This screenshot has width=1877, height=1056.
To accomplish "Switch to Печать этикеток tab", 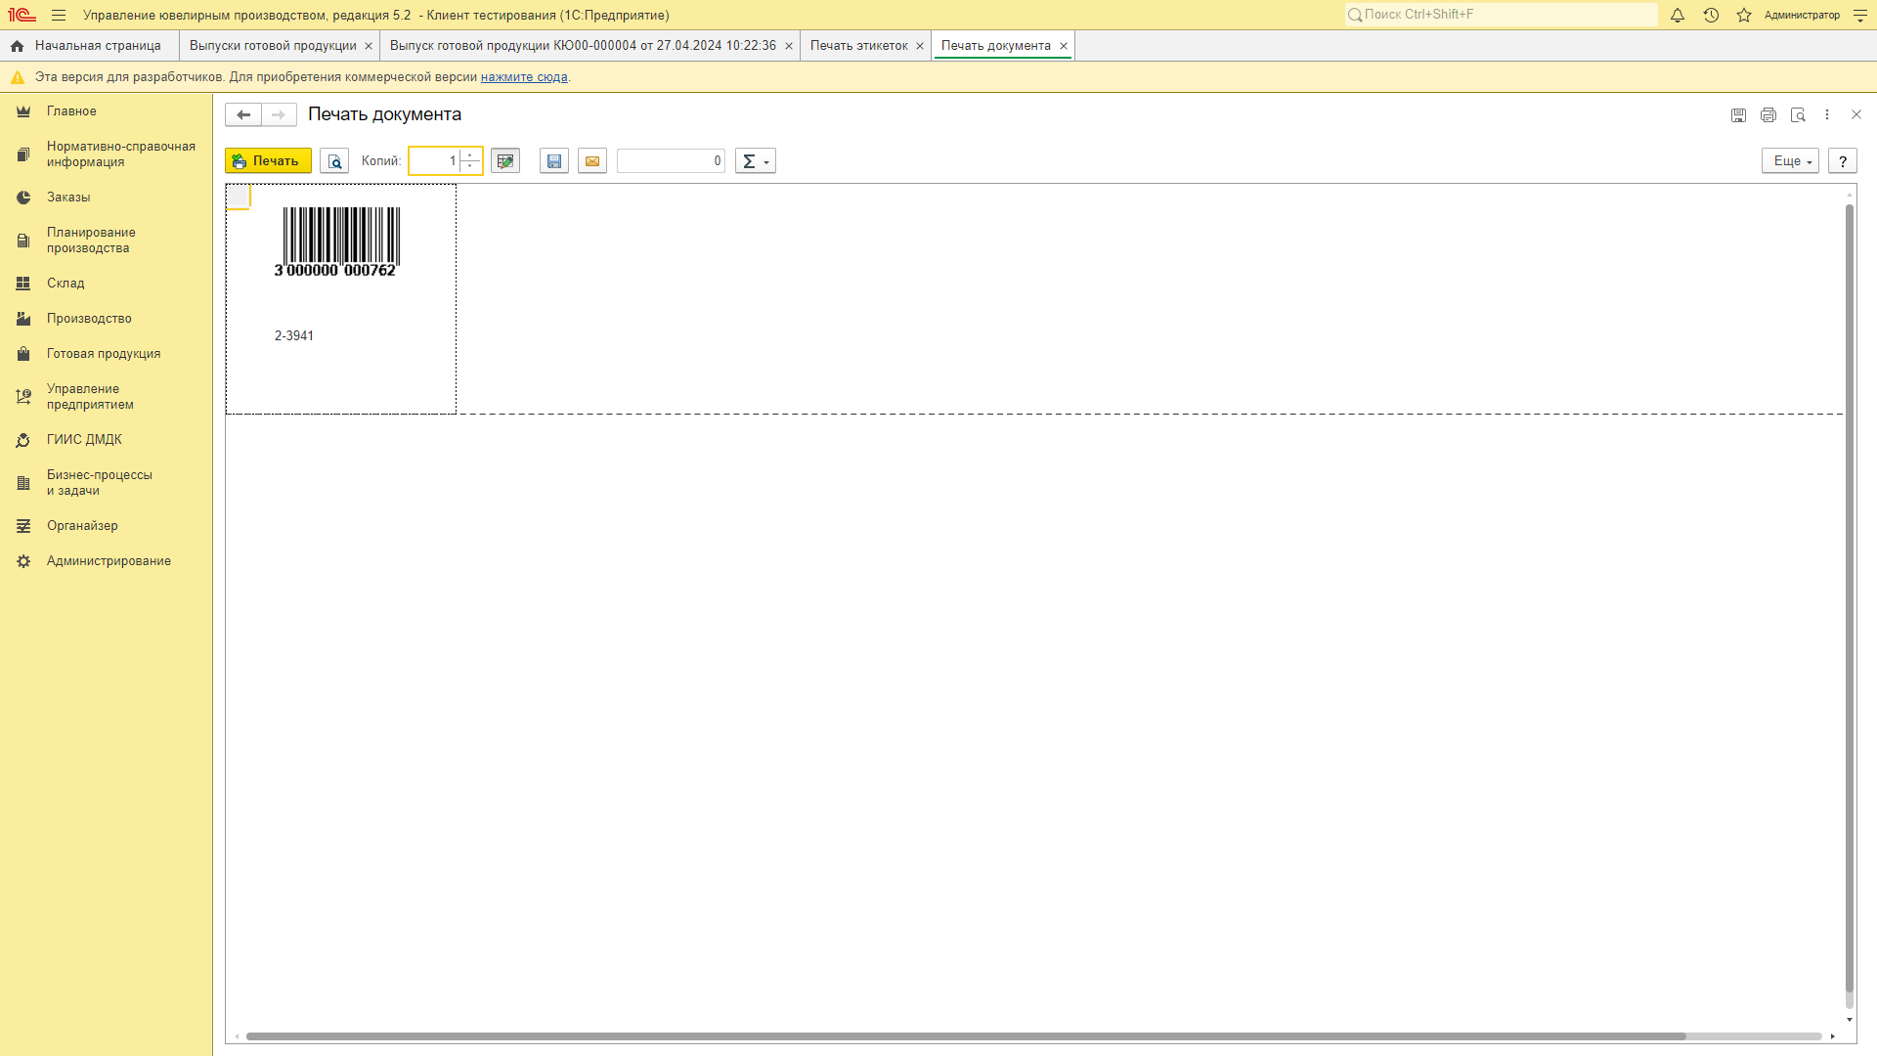I will pos(859,46).
